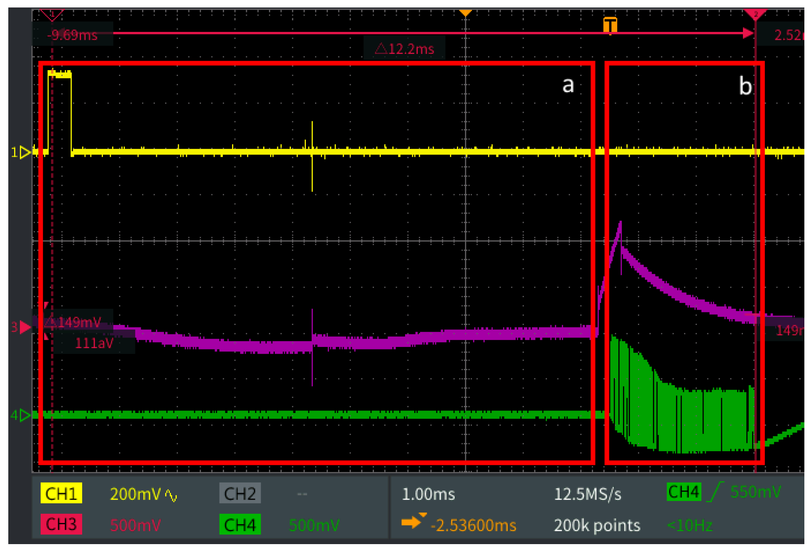Open the 550mV trigger level setting

point(755,492)
